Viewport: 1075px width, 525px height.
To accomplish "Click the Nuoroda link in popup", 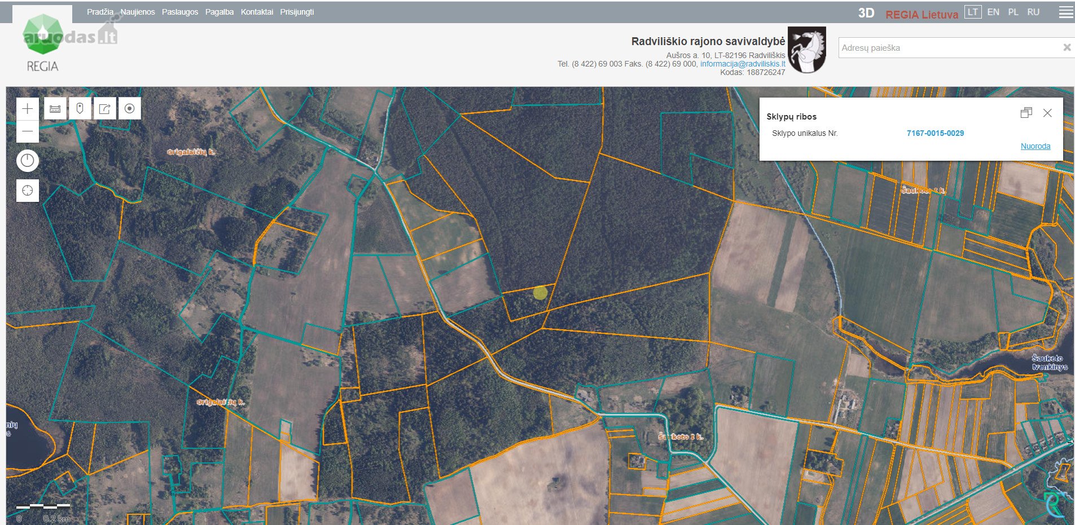I will 1035,146.
